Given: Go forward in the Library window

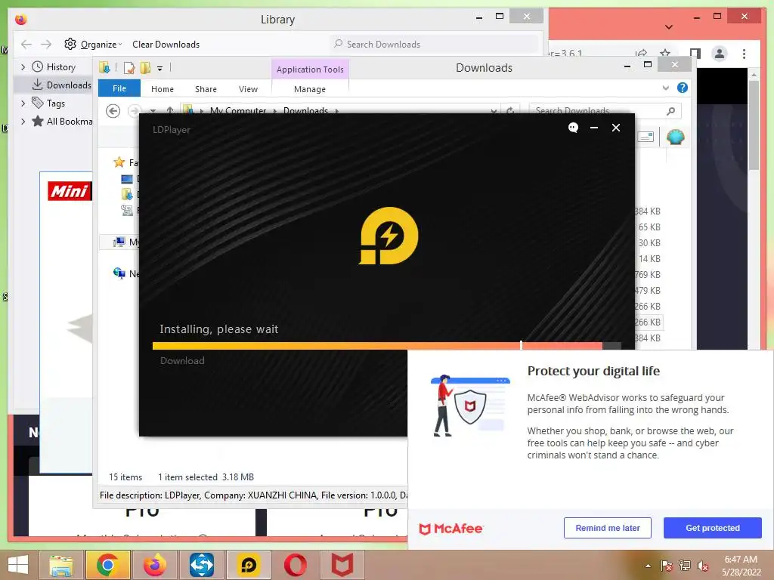Looking at the screenshot, I should tap(46, 45).
